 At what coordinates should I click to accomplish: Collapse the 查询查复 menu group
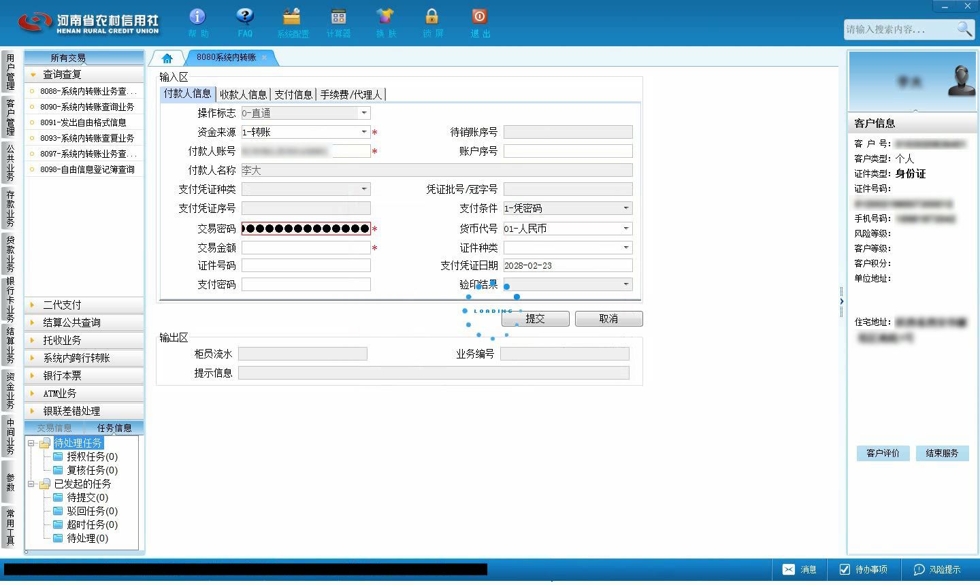(84, 74)
